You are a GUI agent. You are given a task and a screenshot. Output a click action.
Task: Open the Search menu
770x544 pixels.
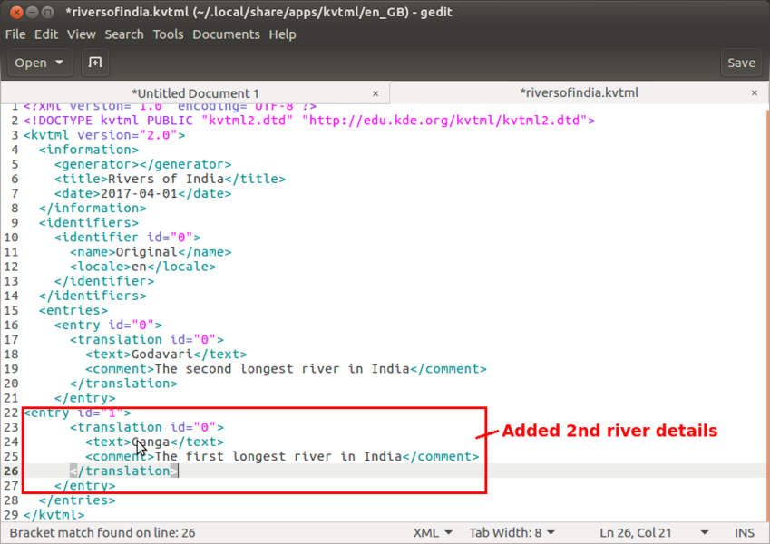124,34
